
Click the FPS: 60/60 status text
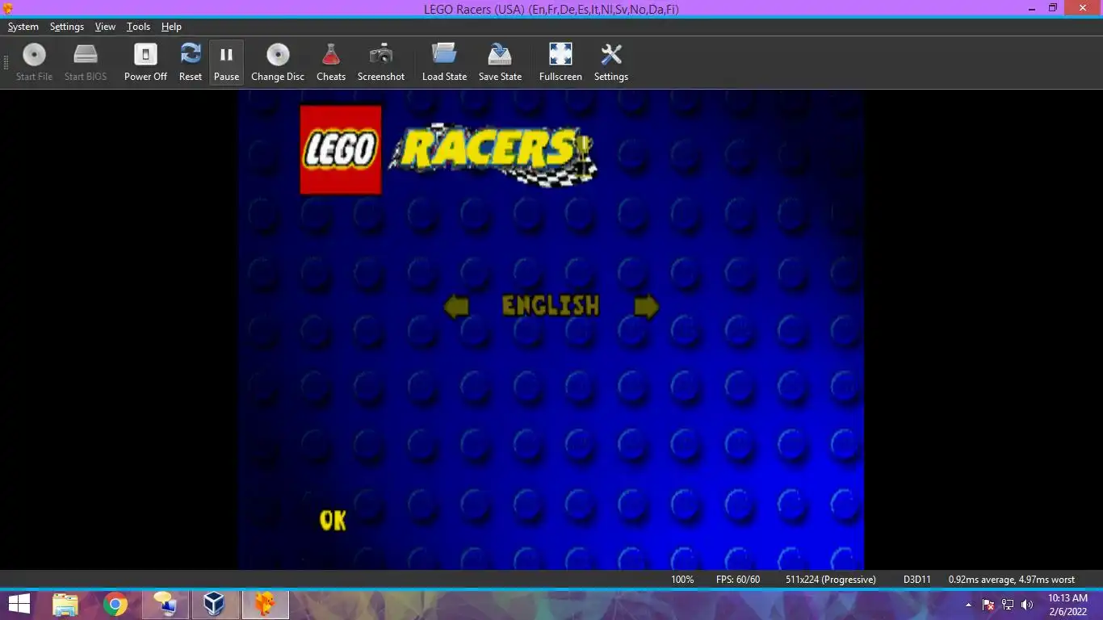738,580
